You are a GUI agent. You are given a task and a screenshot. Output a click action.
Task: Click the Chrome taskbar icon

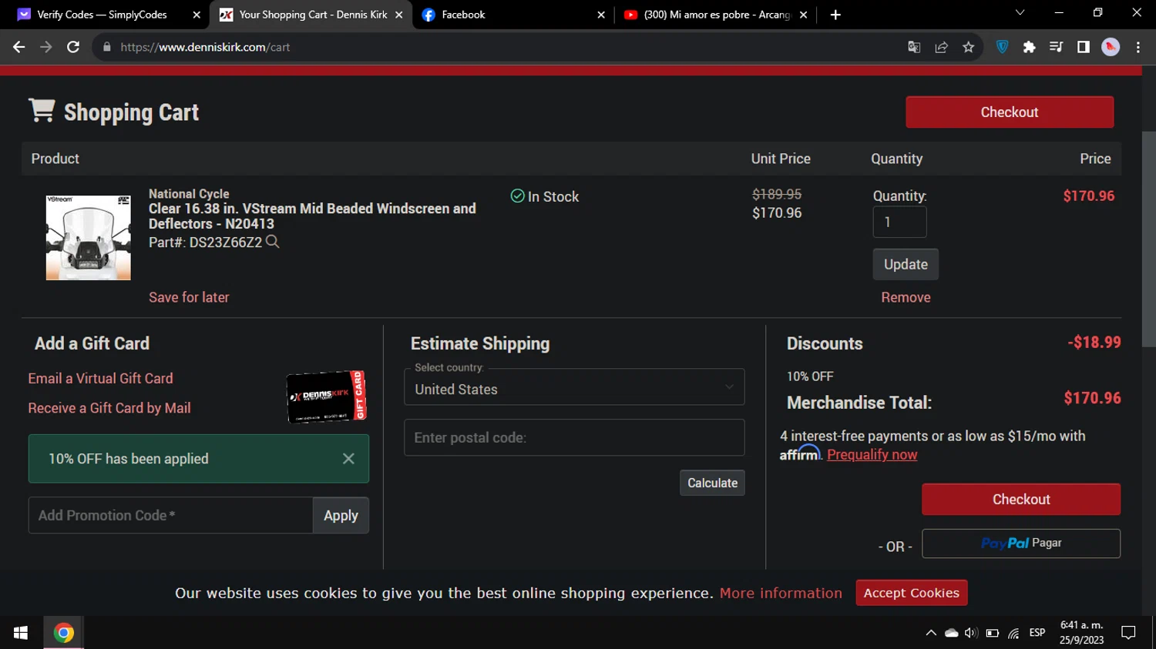(64, 633)
